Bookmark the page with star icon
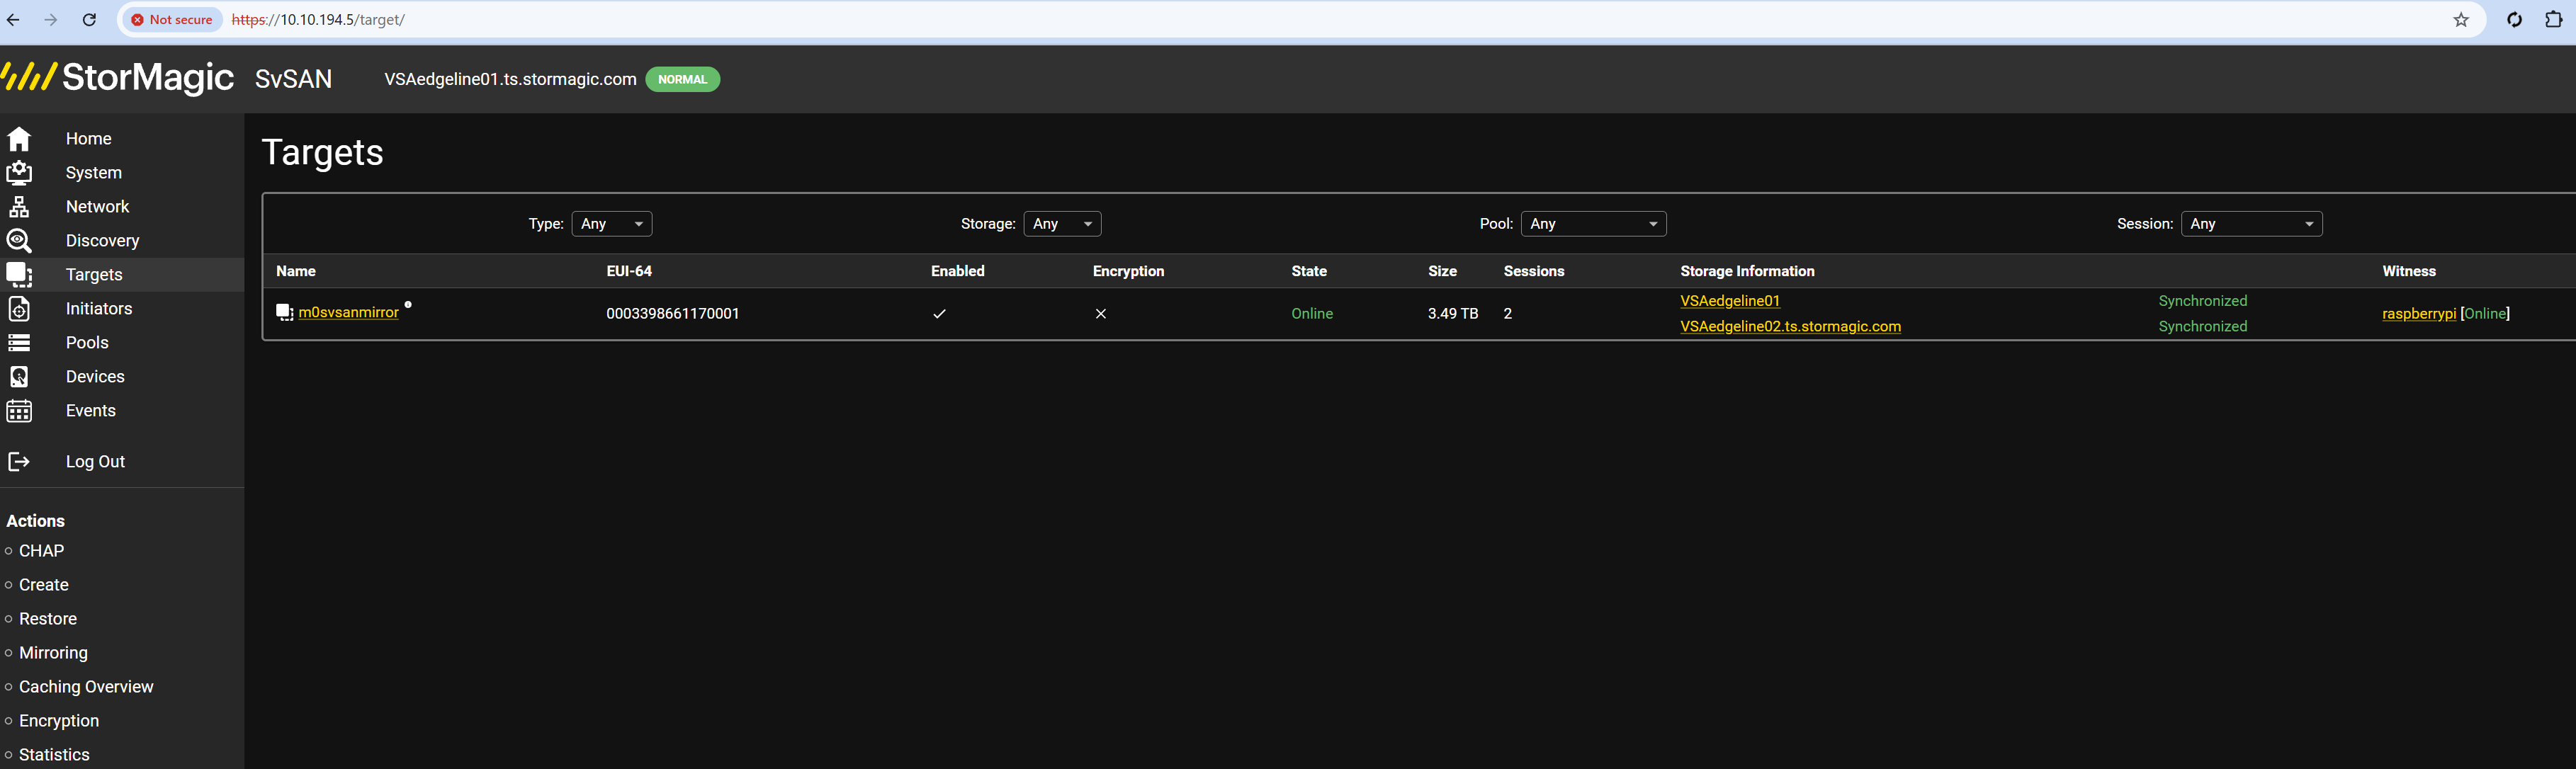 (2461, 20)
